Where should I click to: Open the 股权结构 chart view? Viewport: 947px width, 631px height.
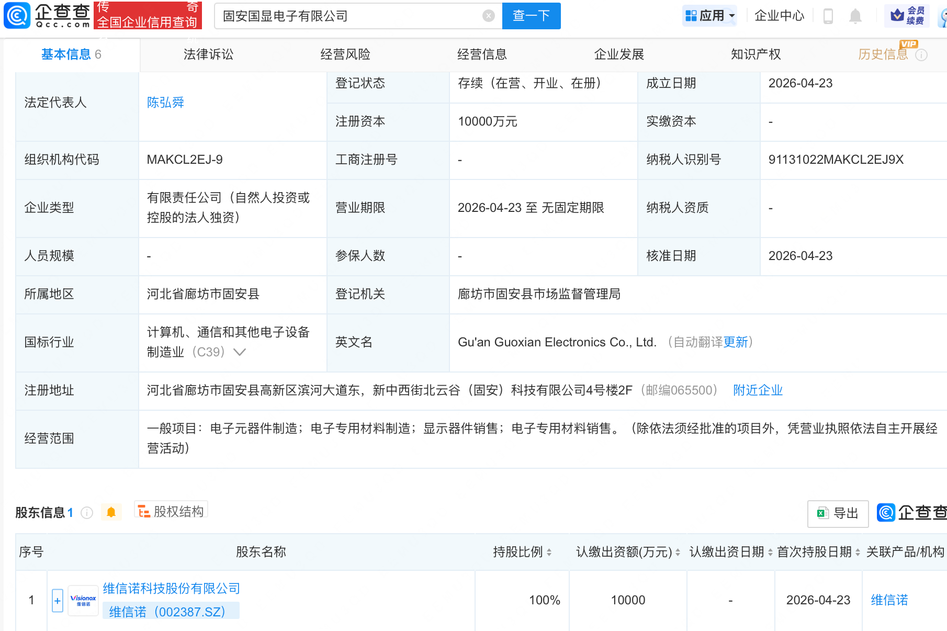click(170, 511)
